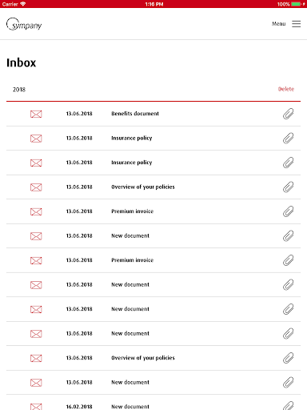
Task: Click envelope icon of first Premium invoice
Action: click(x=36, y=211)
